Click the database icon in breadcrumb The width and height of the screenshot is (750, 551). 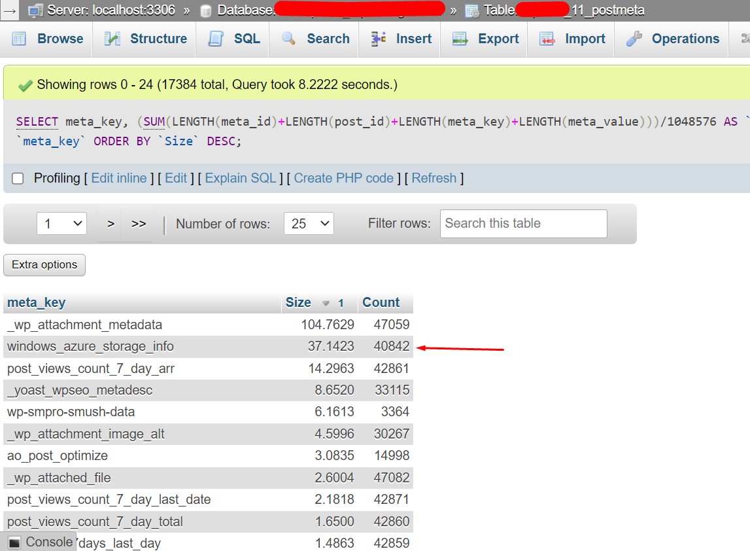tap(206, 11)
